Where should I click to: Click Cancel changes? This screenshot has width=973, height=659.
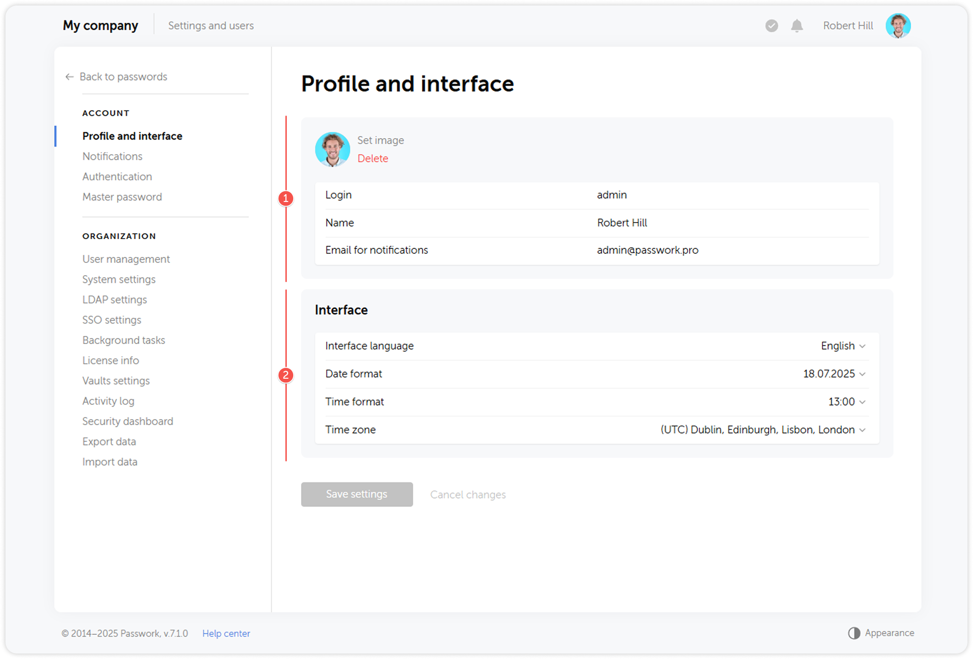click(x=468, y=494)
